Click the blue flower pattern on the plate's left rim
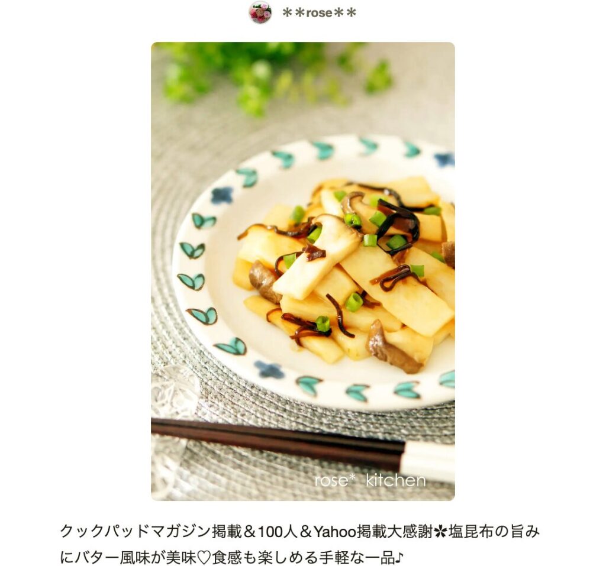This screenshot has width=606, height=566. coord(222,195)
